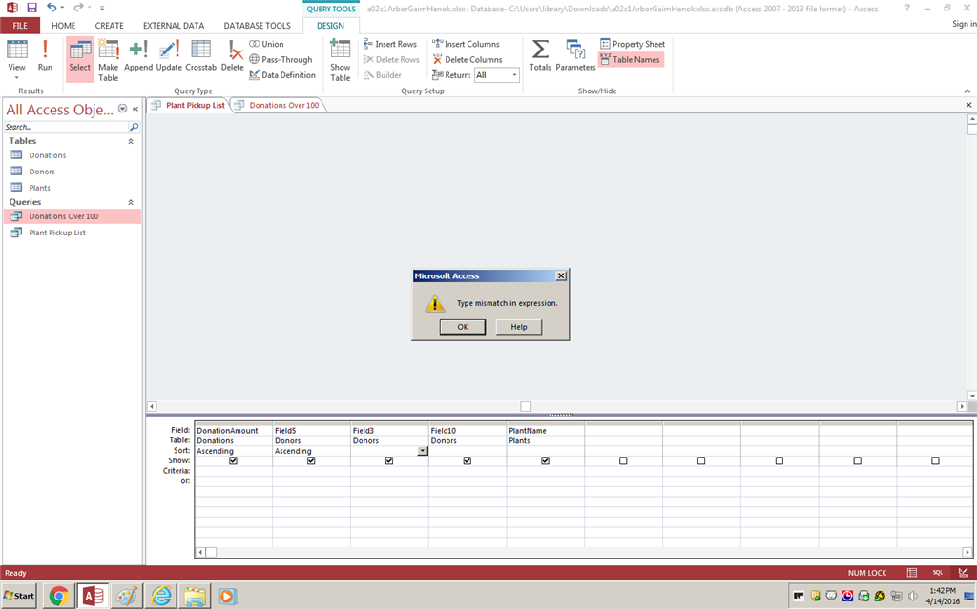The image size is (977, 610).
Task: Open the FILE tab
Action: (x=20, y=26)
